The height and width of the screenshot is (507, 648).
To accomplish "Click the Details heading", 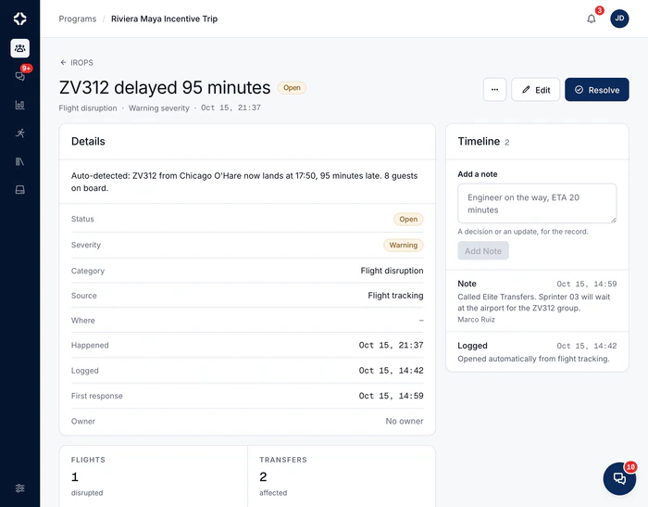I will point(88,142).
